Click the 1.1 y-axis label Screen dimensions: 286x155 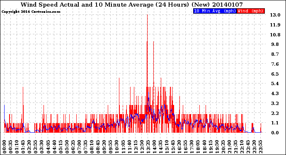pyautogui.click(x=275, y=123)
